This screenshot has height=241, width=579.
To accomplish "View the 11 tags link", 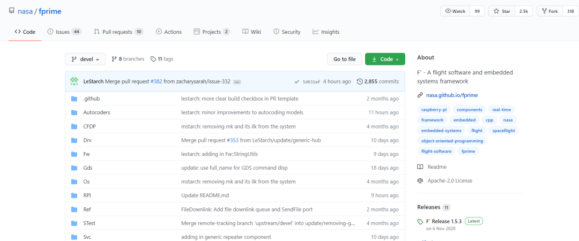I will (162, 59).
